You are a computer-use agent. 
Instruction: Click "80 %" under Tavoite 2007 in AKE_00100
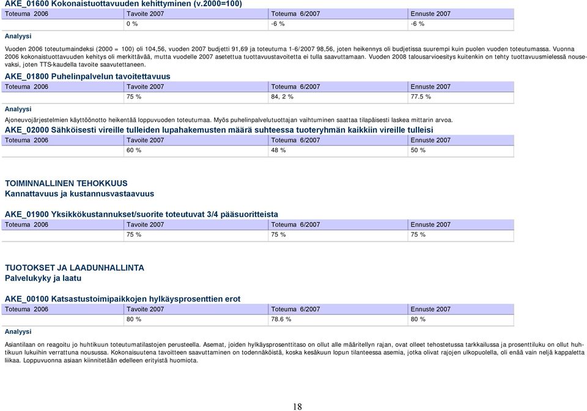point(134,319)
